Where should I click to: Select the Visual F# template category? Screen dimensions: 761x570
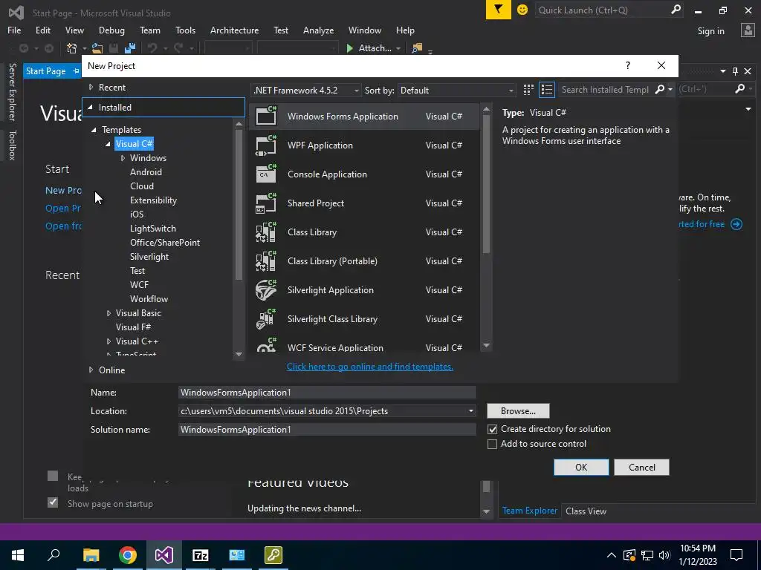tap(133, 327)
